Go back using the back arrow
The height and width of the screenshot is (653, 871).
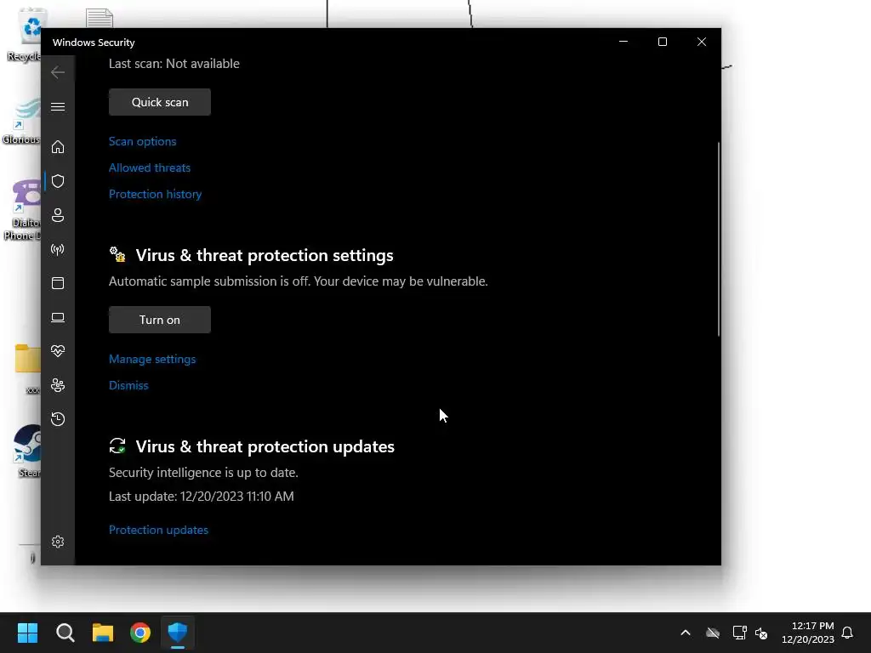click(58, 72)
